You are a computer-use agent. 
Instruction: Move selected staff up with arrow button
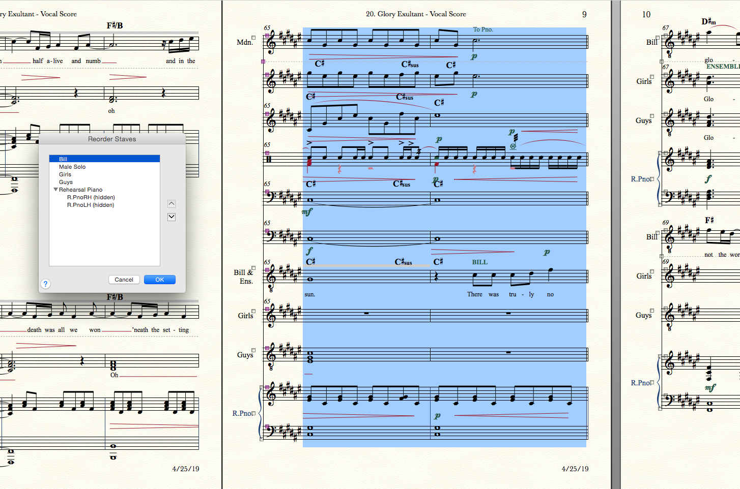pyautogui.click(x=172, y=204)
